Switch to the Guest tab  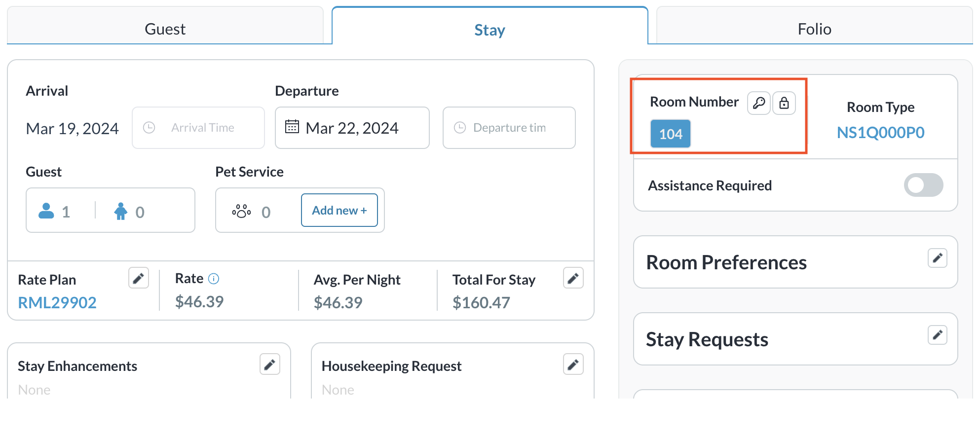pyautogui.click(x=165, y=29)
